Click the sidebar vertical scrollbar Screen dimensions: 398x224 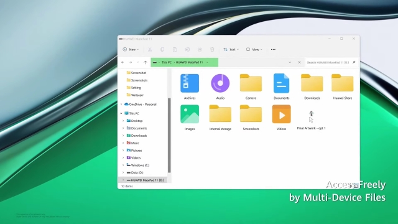coord(169,135)
